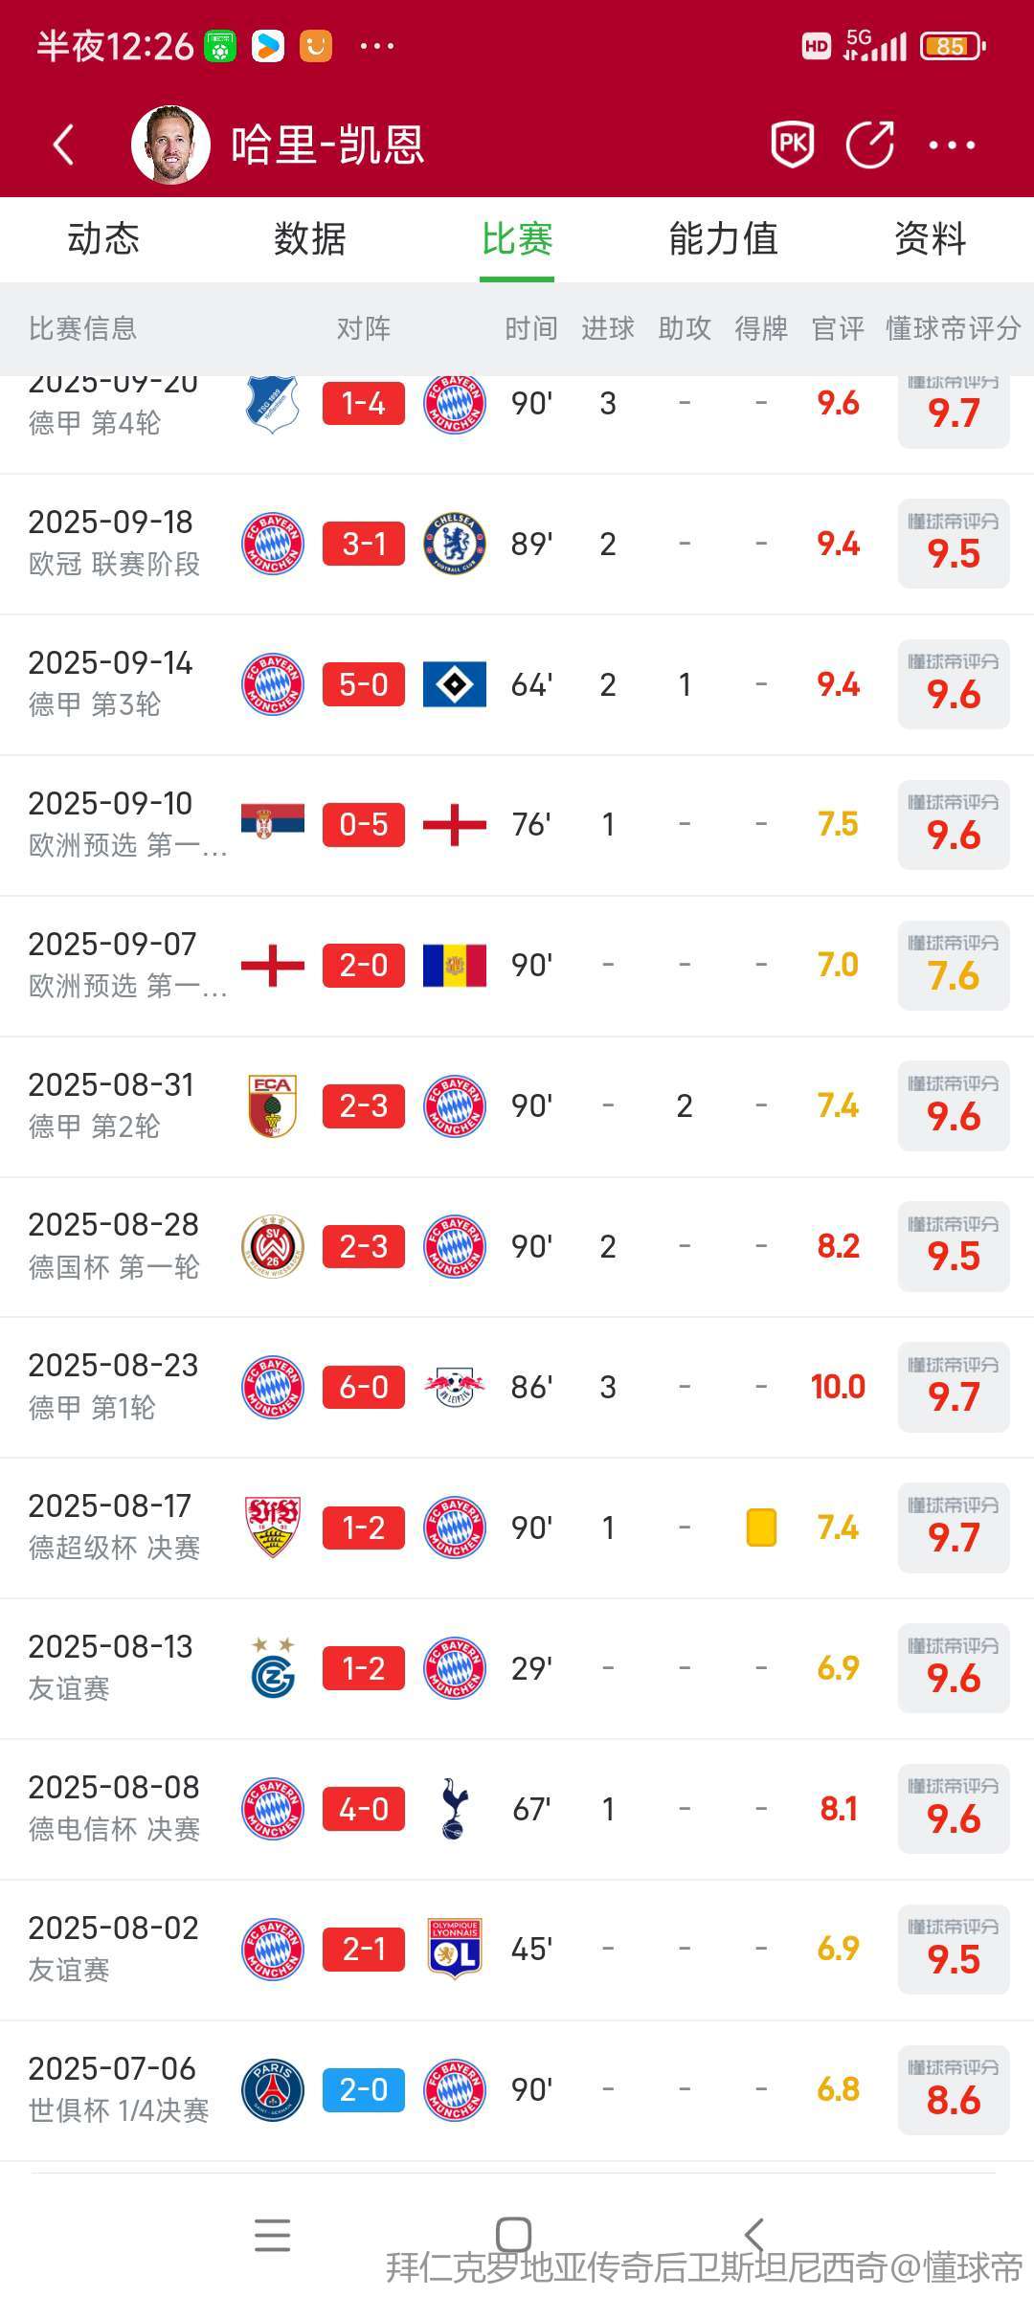Tap the Paris Saint-Germain crest
The height and width of the screenshot is (2297, 1034).
(273, 2090)
